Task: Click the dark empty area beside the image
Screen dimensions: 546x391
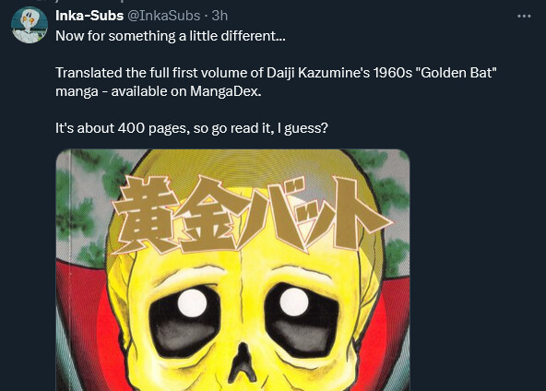Action: pyautogui.click(x=477, y=270)
